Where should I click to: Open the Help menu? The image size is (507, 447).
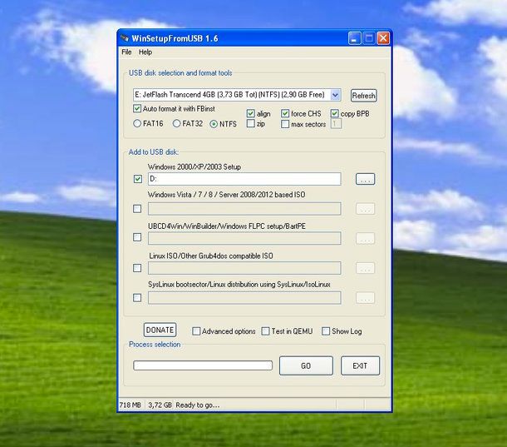(x=145, y=52)
